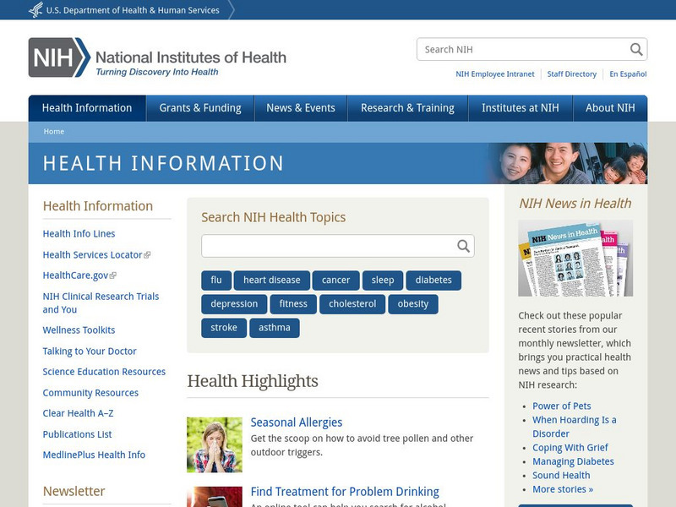676x507 pixels.
Task: Open the Health Information menu tab
Action: (87, 108)
